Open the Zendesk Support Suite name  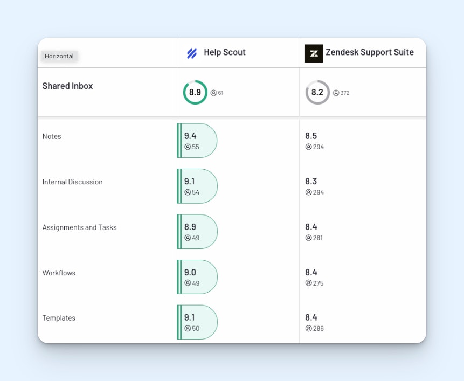[370, 52]
